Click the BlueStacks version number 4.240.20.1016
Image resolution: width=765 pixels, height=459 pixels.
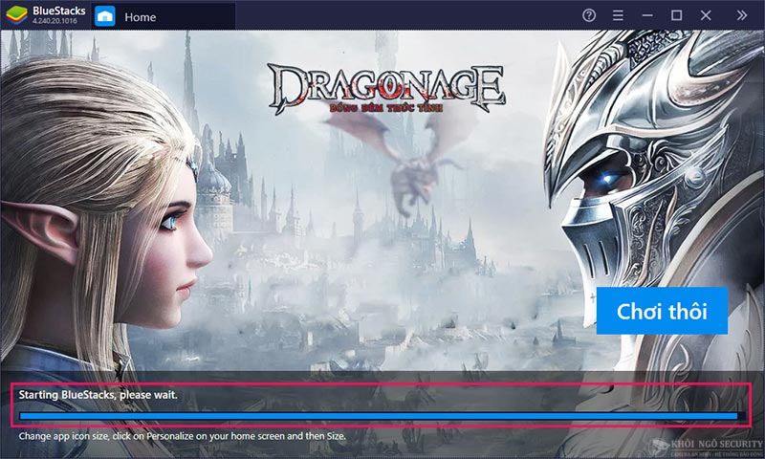(55, 21)
